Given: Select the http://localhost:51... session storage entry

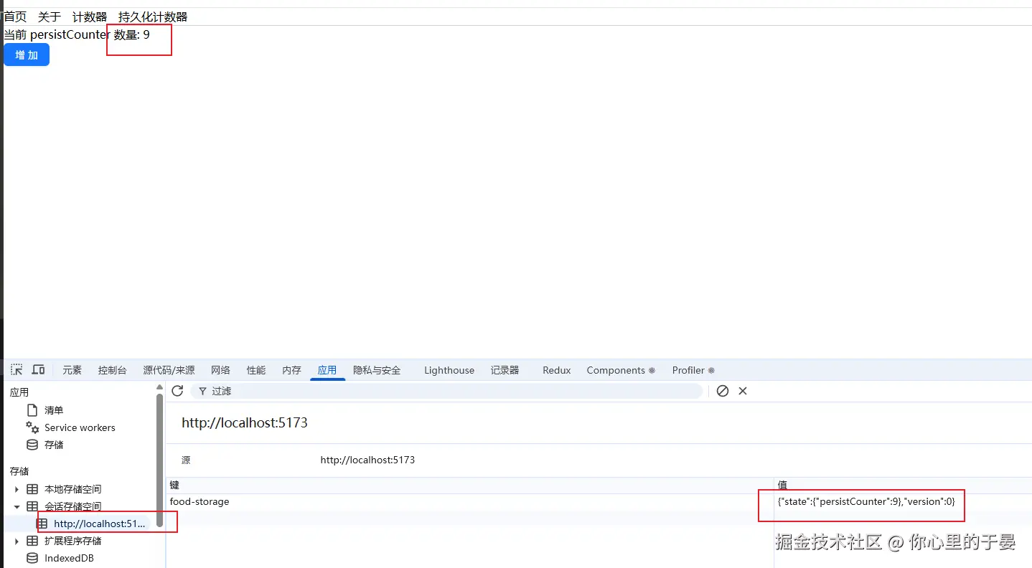Looking at the screenshot, I should [100, 524].
